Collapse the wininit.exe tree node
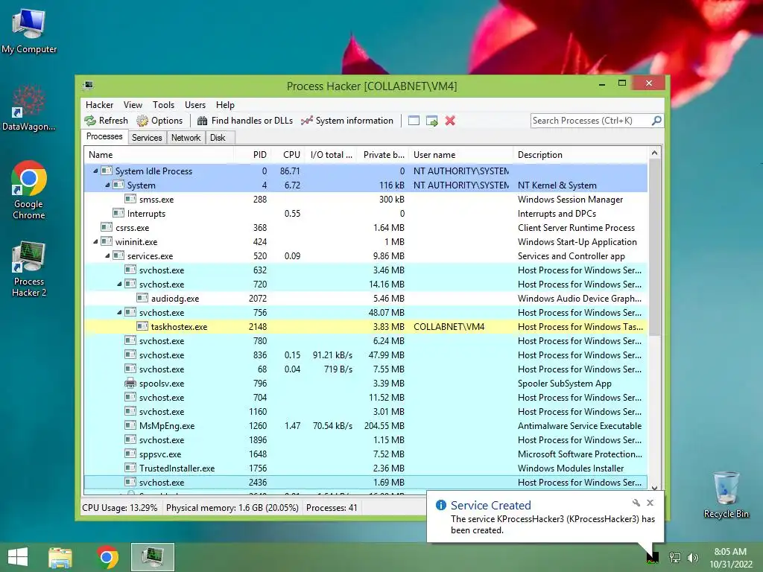This screenshot has width=763, height=572. [95, 242]
